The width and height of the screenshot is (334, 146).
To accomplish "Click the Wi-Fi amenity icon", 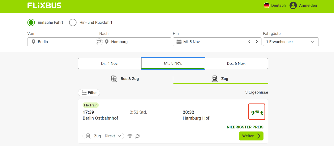I will pyautogui.click(x=130, y=136).
